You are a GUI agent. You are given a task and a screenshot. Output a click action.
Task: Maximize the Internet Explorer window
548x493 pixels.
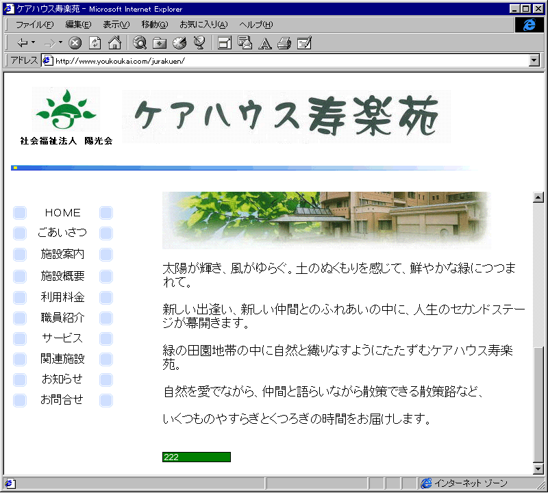(x=525, y=9)
